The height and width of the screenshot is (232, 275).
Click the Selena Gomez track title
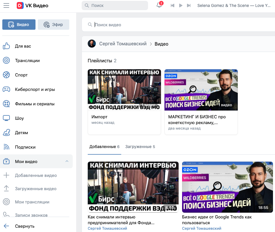[234, 5]
